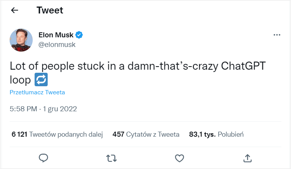Click the @elonmusk handle
This screenshot has height=169, width=291.
(57, 45)
